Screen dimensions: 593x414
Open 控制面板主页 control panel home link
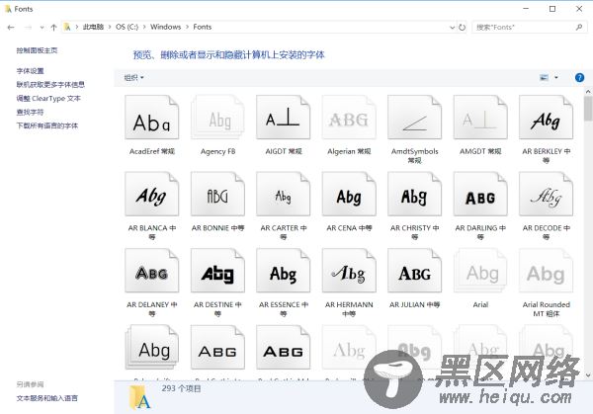[x=38, y=50]
